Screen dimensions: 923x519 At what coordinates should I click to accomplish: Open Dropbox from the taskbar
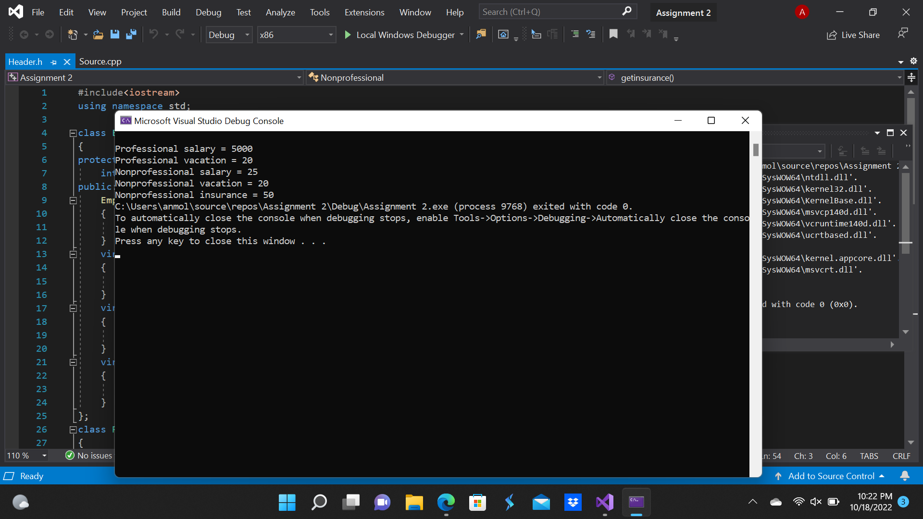(x=573, y=503)
